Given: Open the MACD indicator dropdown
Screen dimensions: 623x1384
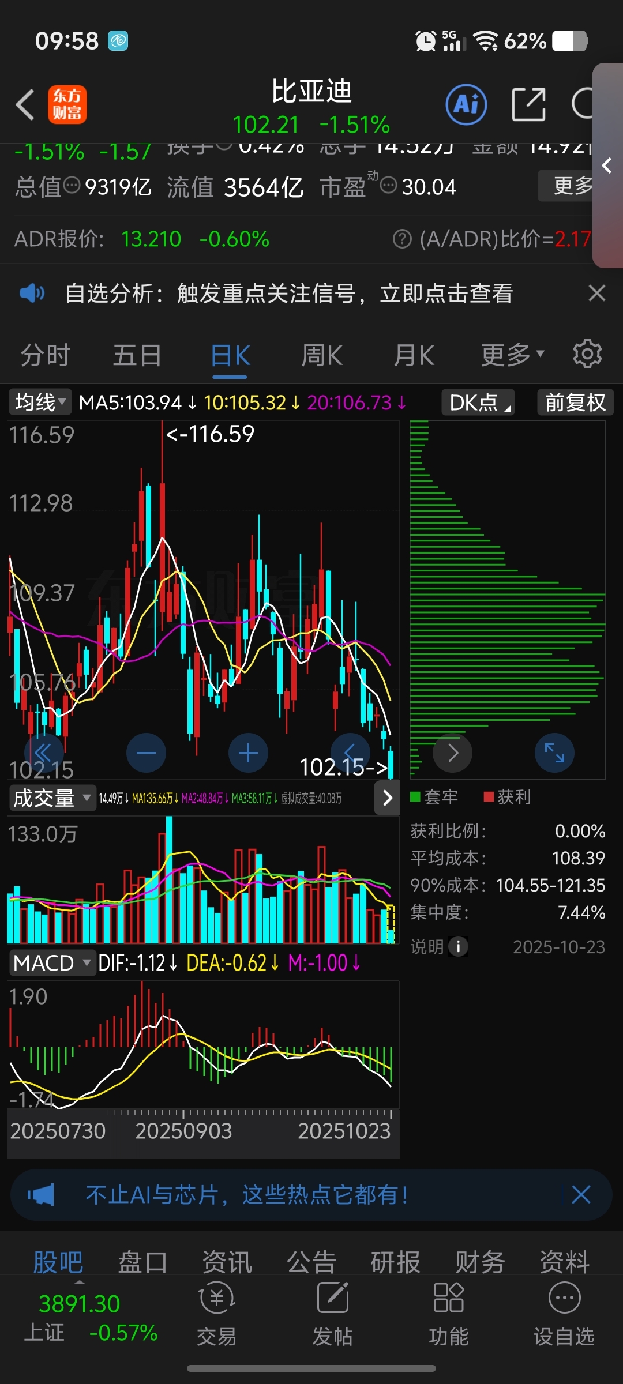Looking at the screenshot, I should (52, 963).
